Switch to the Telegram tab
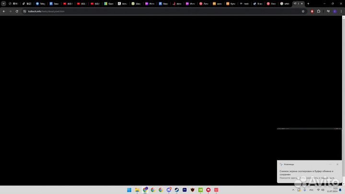 (x=40, y=3)
